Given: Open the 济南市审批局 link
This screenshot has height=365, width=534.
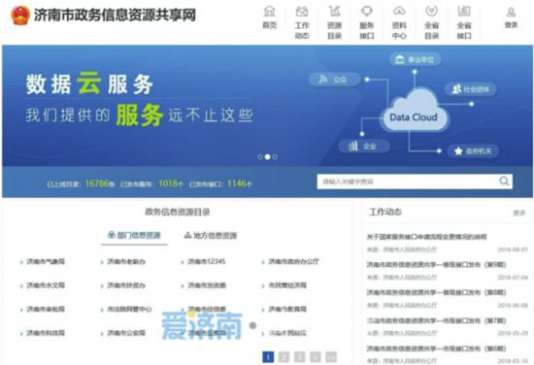Looking at the screenshot, I should 46,309.
